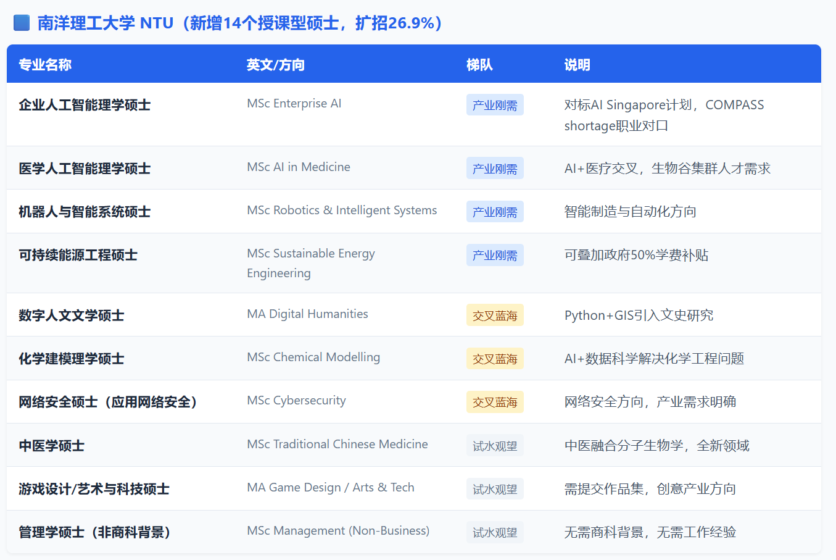Click the 试水观望 tag in the 中医学 row
This screenshot has width=836, height=560.
tap(495, 446)
